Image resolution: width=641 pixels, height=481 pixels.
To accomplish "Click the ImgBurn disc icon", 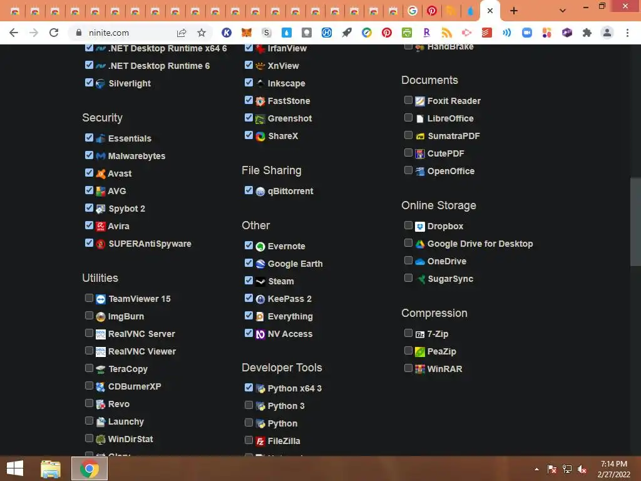I will (x=101, y=316).
